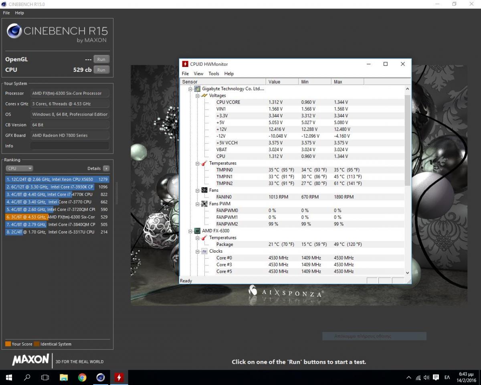
Task: Click HWMonitor title bar icon
Action: [185, 64]
